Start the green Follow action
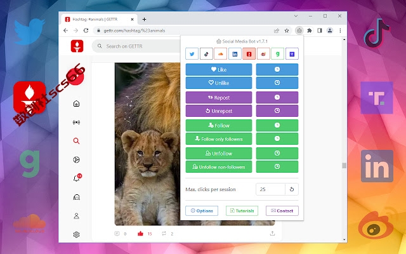The height and width of the screenshot is (254, 406). 218,126
